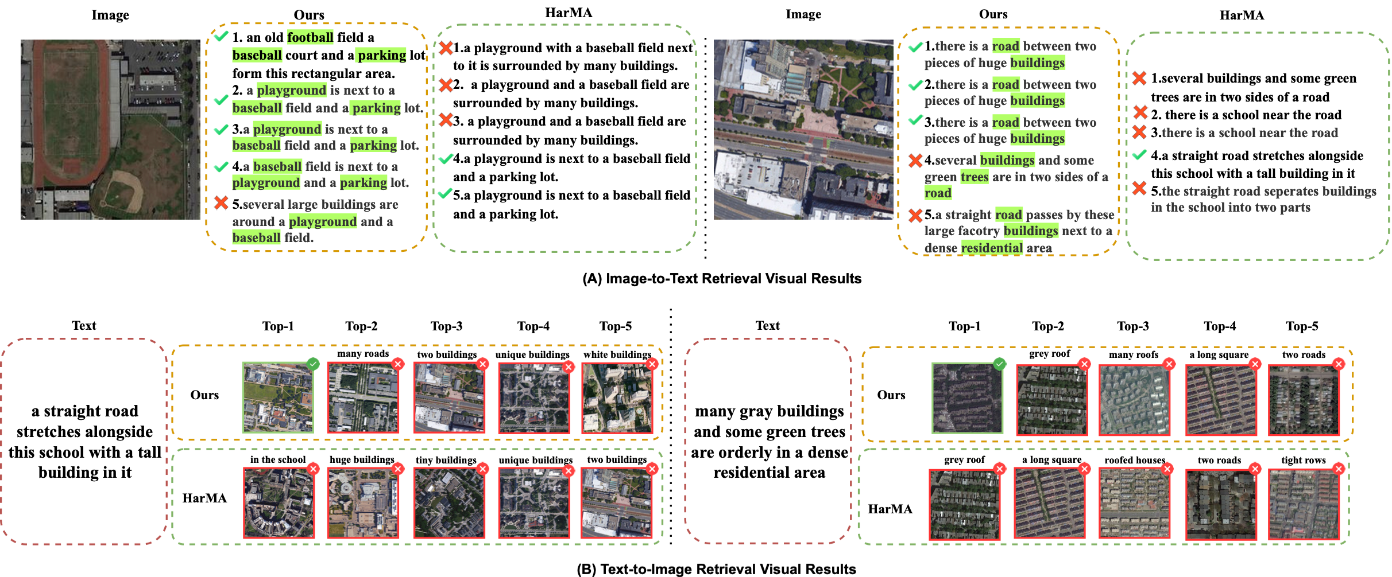Click the red cross beside "1.several buildings and some green"

click(x=1140, y=78)
